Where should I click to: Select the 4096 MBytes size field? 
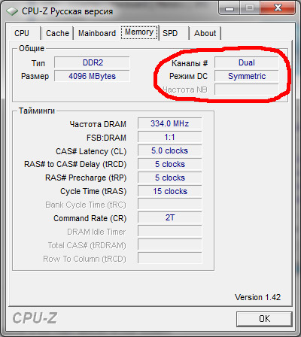coord(92,76)
